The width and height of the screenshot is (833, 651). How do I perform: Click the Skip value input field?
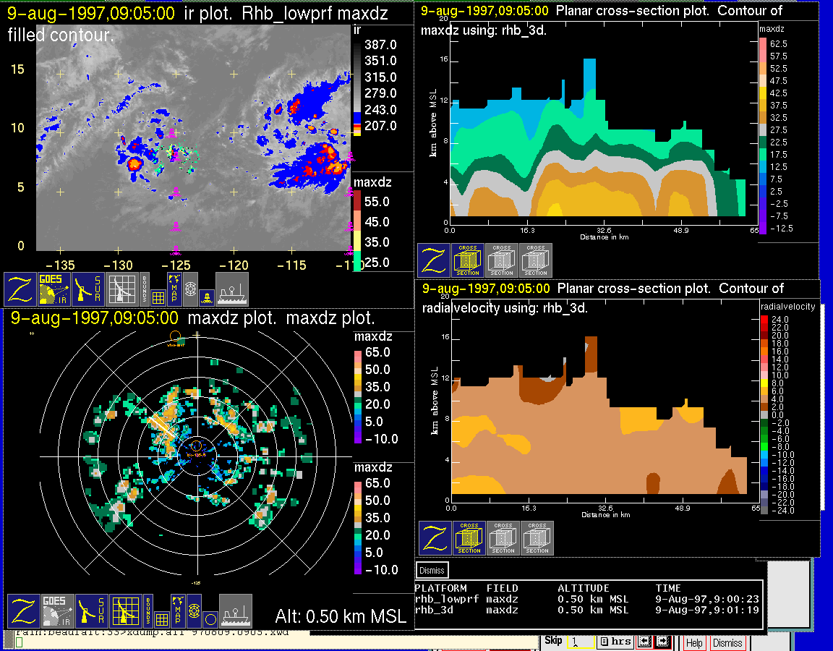pos(580,642)
